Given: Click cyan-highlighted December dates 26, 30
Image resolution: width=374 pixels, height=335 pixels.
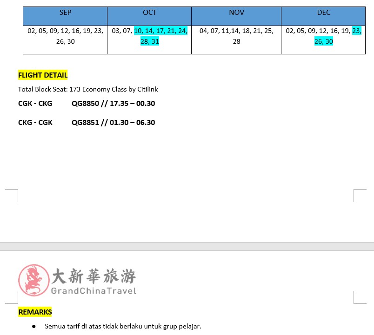Looking at the screenshot, I should (x=324, y=42).
